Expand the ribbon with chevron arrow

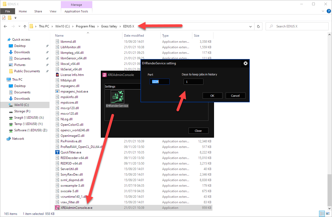coord(323,11)
